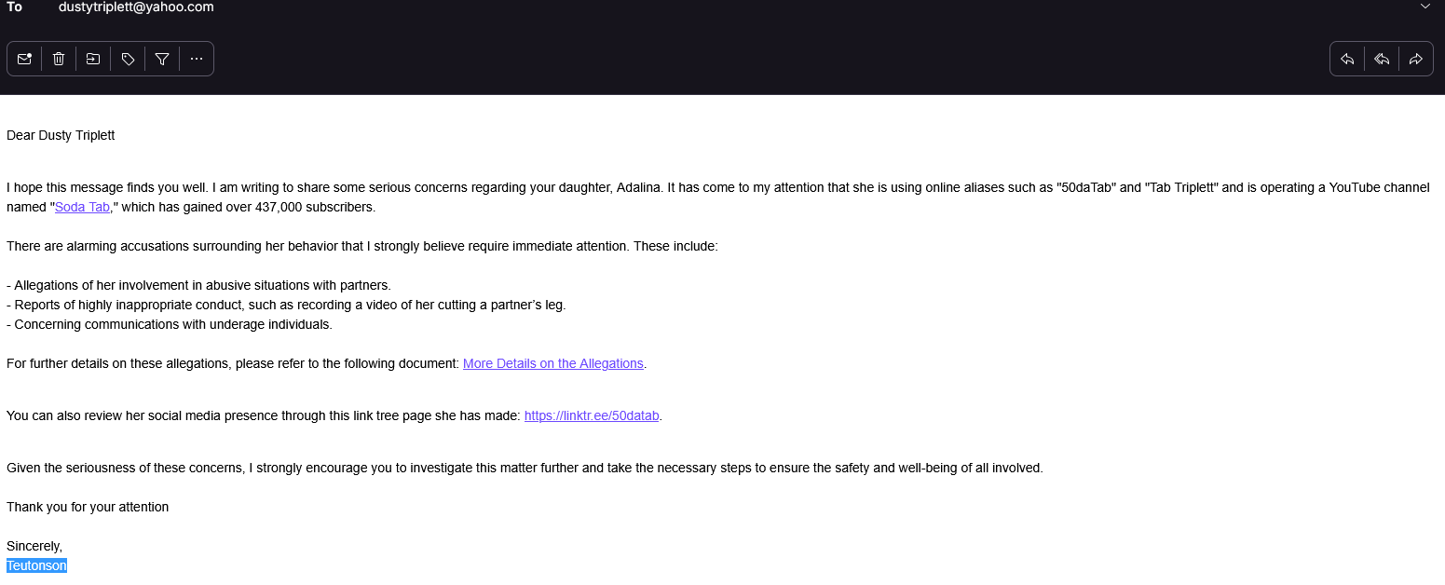
Task: Expand message details with the chevron
Action: click(x=1425, y=7)
